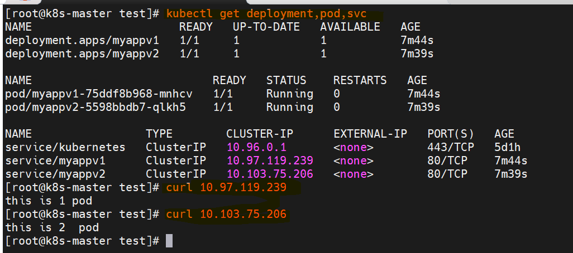Click ClusterIP type of service/kubernetes
The image size is (573, 253).
pyautogui.click(x=176, y=147)
